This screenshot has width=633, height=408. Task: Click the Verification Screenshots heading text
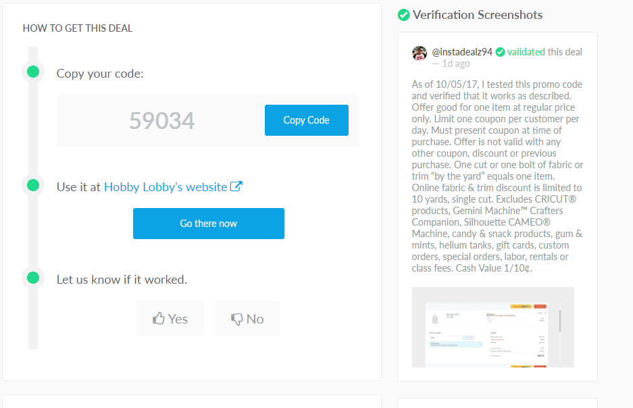coord(478,15)
